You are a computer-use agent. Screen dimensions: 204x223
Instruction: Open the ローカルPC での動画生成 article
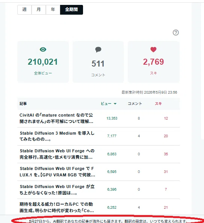[56, 207]
